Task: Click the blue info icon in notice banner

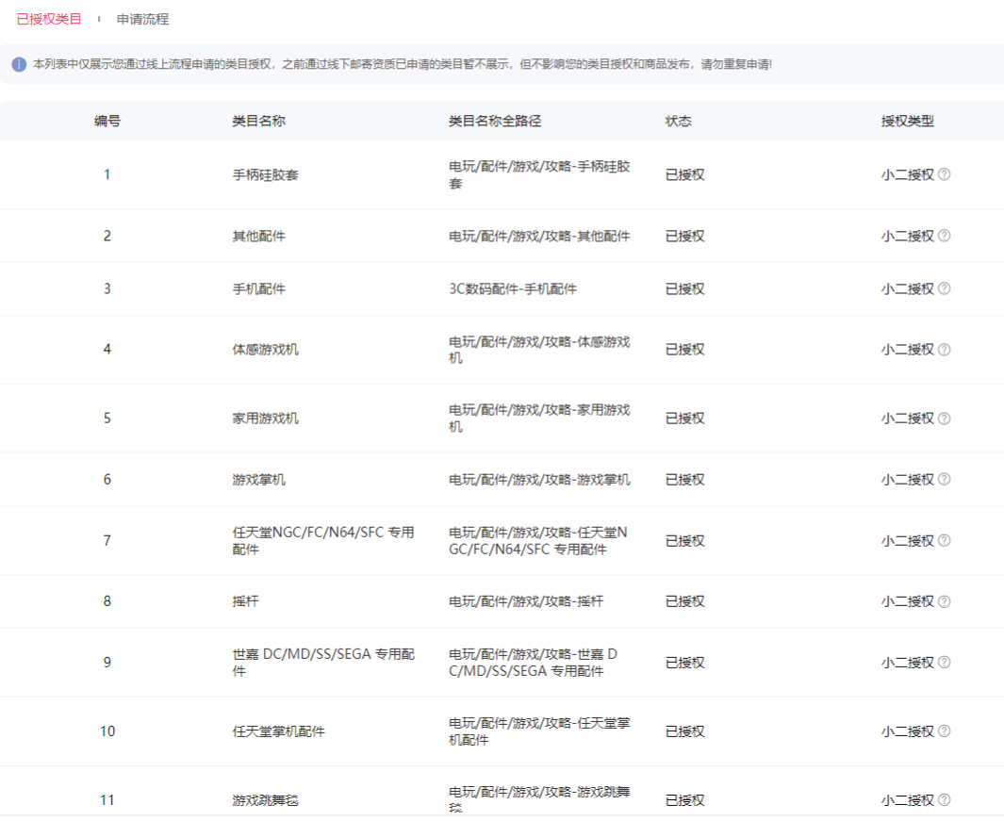Action: pyautogui.click(x=19, y=64)
